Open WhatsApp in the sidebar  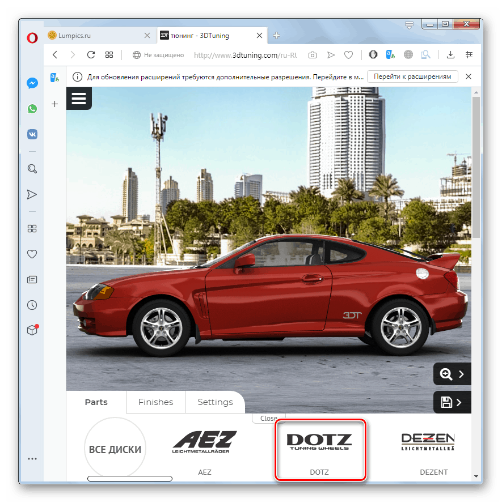32,108
